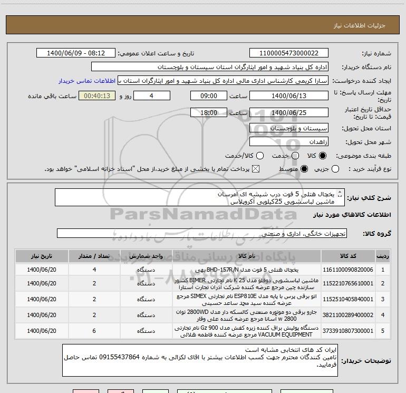Click the کد کالا column header

348,256
